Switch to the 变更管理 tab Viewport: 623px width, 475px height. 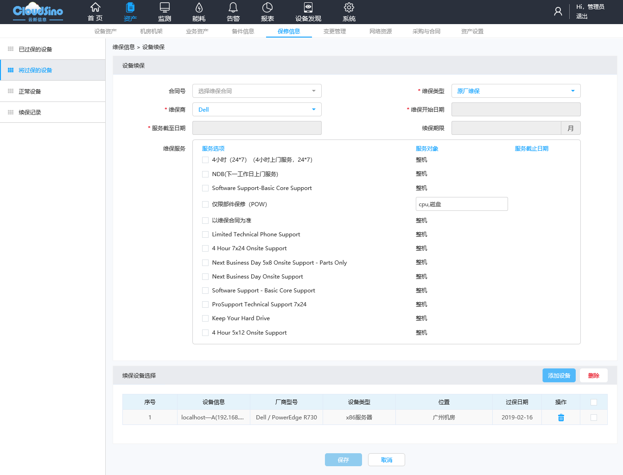point(335,32)
